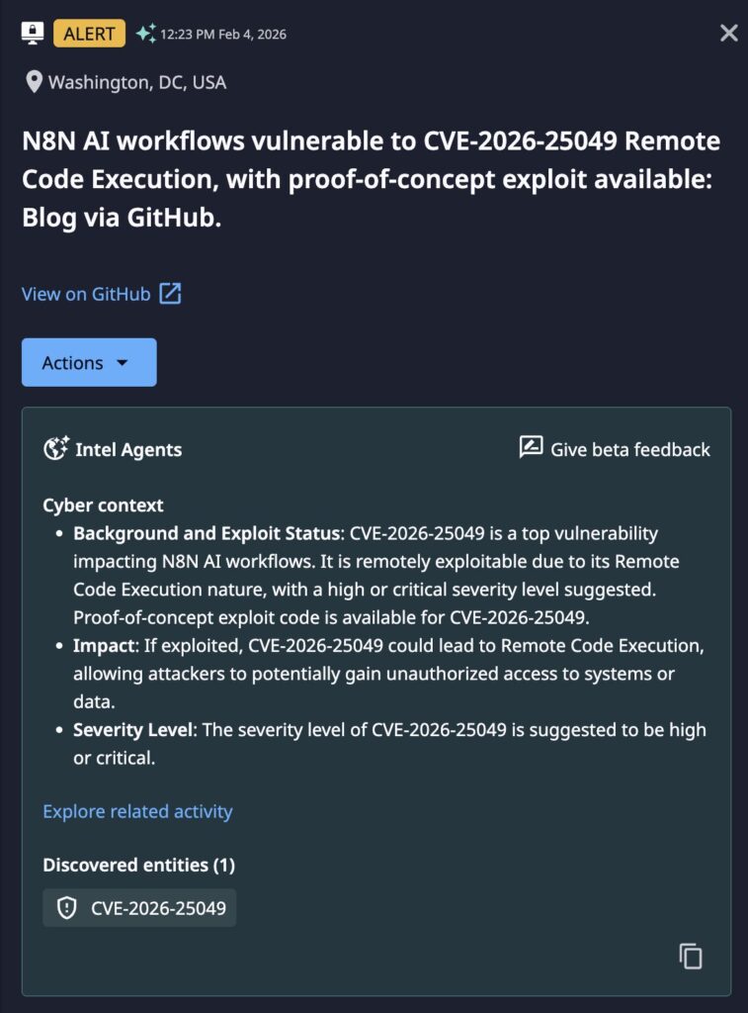Click Explore related activity
This screenshot has width=748, height=1013.
tap(136, 811)
